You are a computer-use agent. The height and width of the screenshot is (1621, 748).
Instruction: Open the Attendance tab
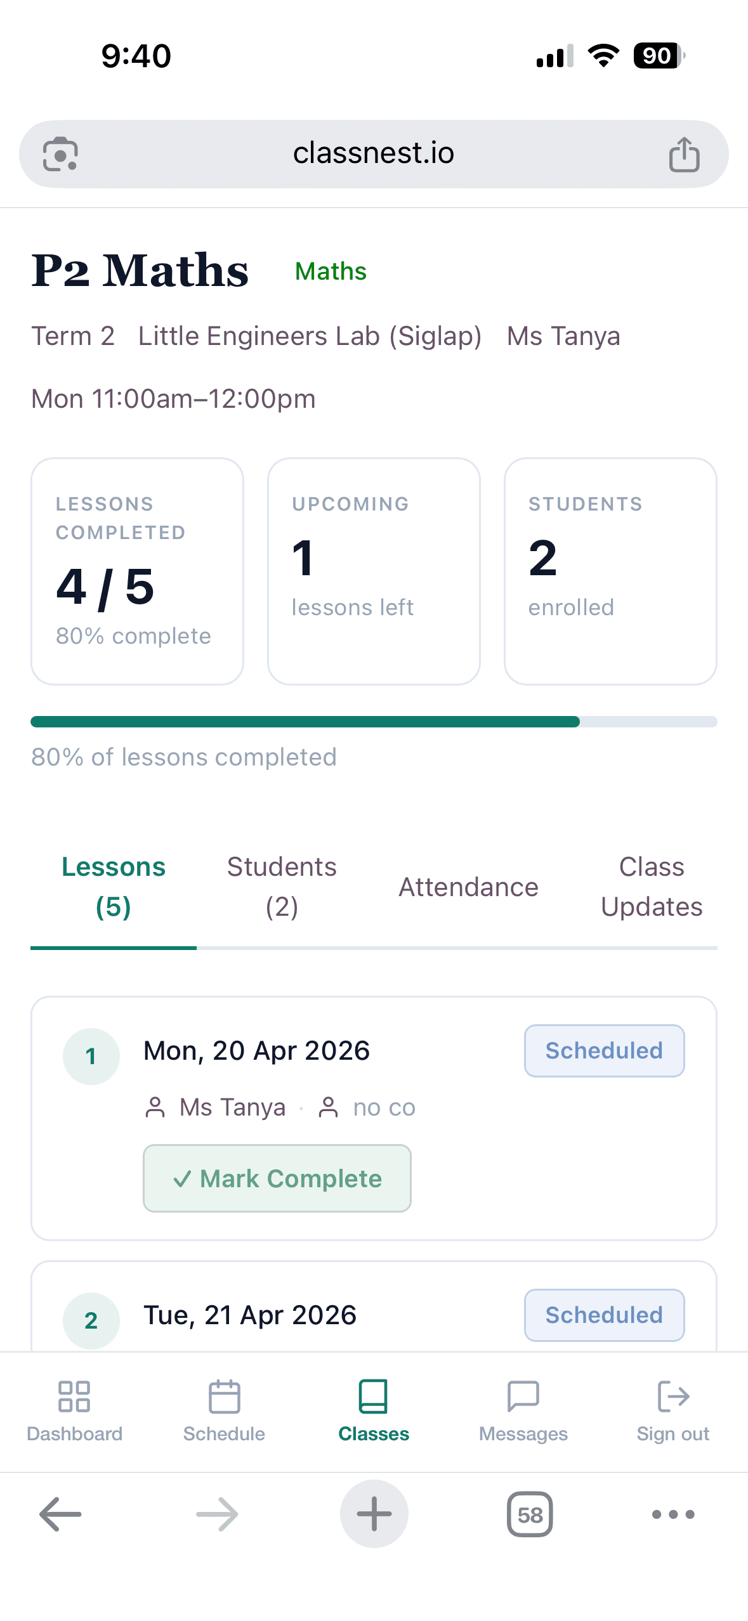click(468, 887)
